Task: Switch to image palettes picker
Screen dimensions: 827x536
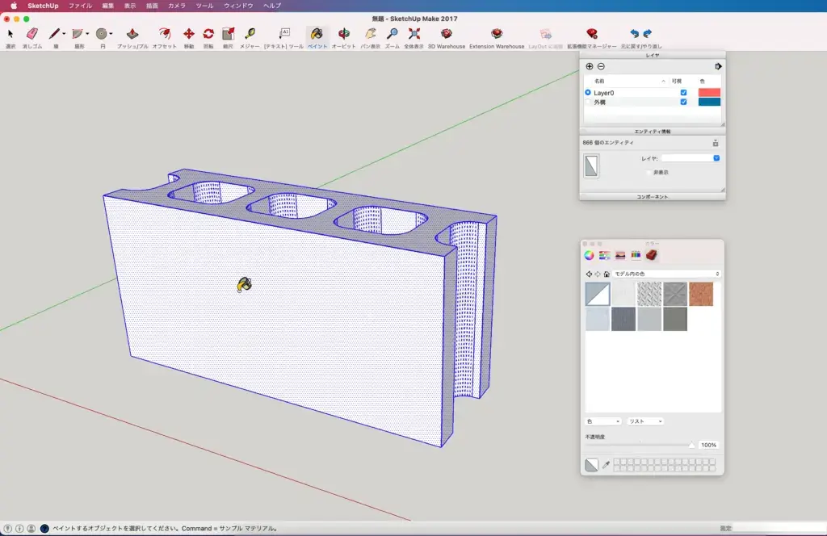Action: (x=620, y=255)
